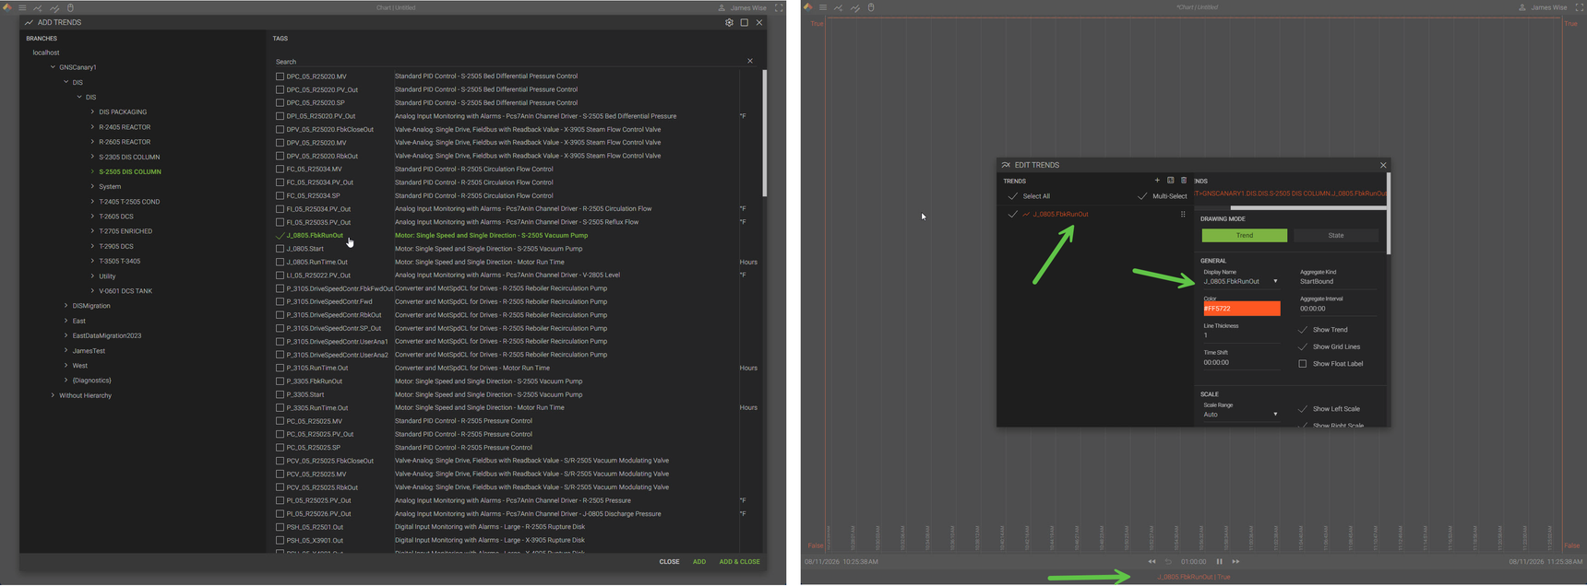This screenshot has width=1587, height=586.
Task: Toggle the Show Grid Lines option
Action: pyautogui.click(x=1303, y=347)
